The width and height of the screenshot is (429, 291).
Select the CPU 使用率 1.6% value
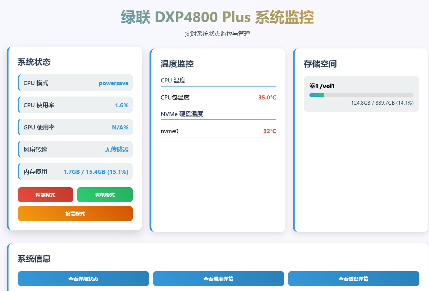pyautogui.click(x=122, y=105)
